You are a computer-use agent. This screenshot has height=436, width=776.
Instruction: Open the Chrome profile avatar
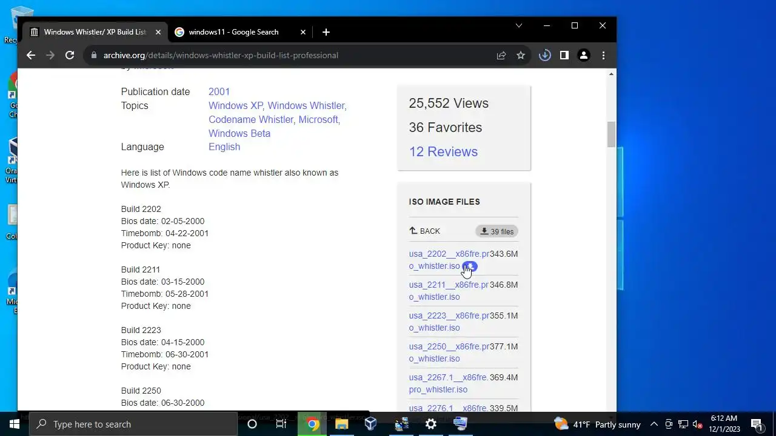tap(584, 55)
